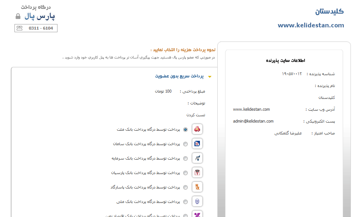Select payment via بانک اقتصاد نوین radio button
Screen dimensions: 362x217
tap(185, 216)
